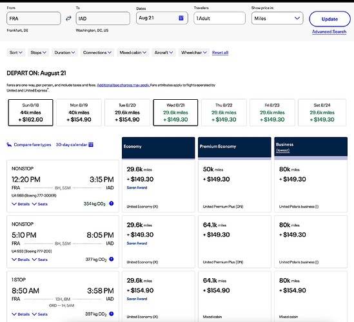Select Premium Economy 50k miles fare

235,186
